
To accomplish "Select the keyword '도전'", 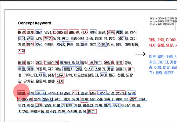I will click(102, 32).
